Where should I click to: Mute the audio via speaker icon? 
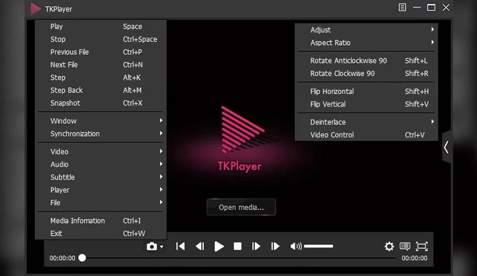296,246
